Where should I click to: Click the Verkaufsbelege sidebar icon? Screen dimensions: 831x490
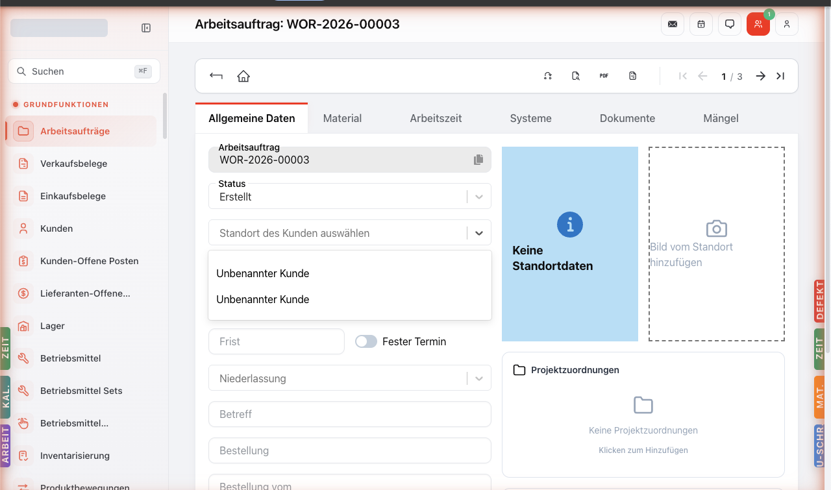pos(23,164)
